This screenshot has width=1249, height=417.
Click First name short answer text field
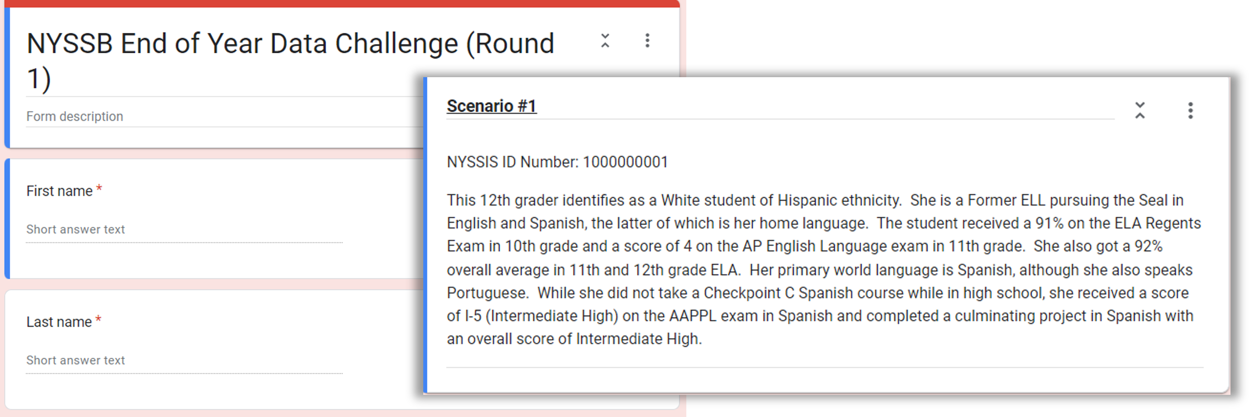pos(184,229)
